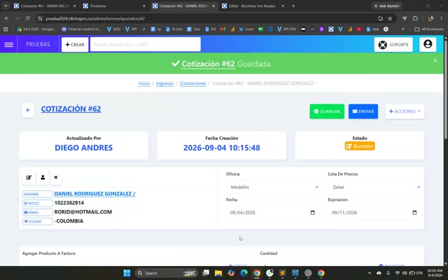Open the hamburger sidebar menu

[x=8, y=45]
